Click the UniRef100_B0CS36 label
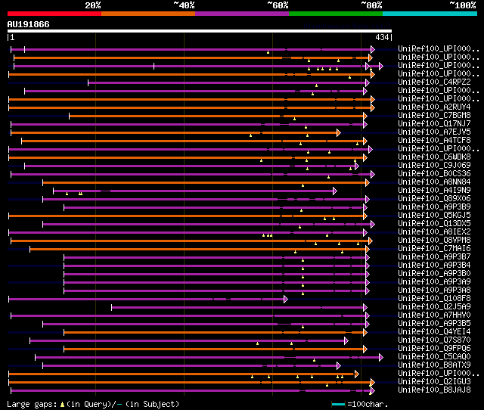This screenshot has height=410, width=484. click(434, 174)
